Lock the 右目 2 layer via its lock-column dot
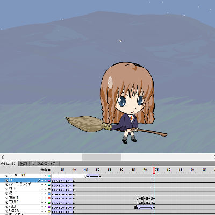Viewport: 215px width, 215px height. point(46,198)
